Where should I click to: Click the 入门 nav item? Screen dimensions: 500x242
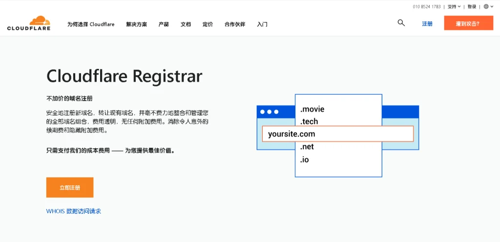[262, 24]
